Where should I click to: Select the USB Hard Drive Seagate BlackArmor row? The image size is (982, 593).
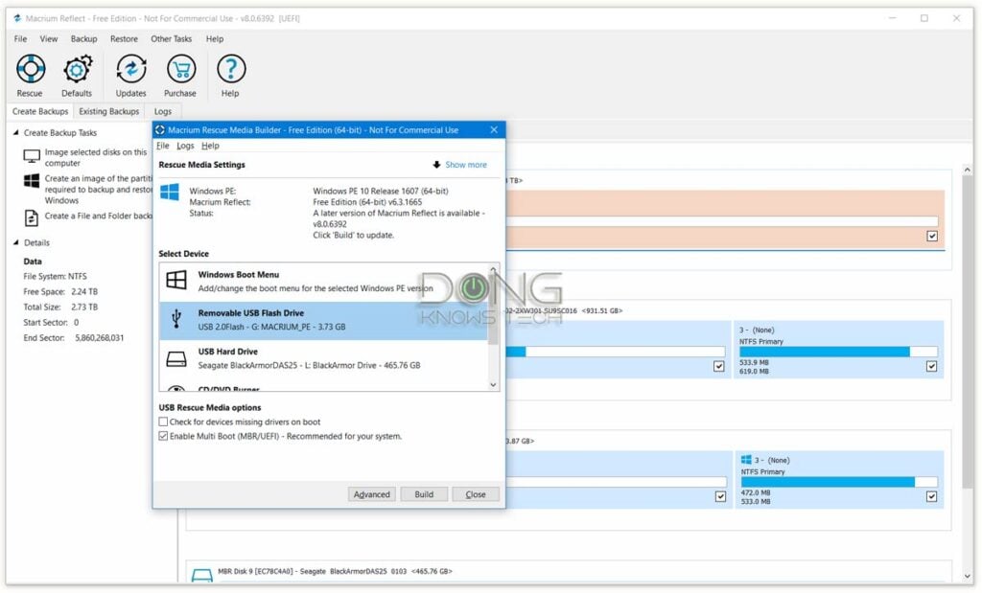tap(323, 358)
